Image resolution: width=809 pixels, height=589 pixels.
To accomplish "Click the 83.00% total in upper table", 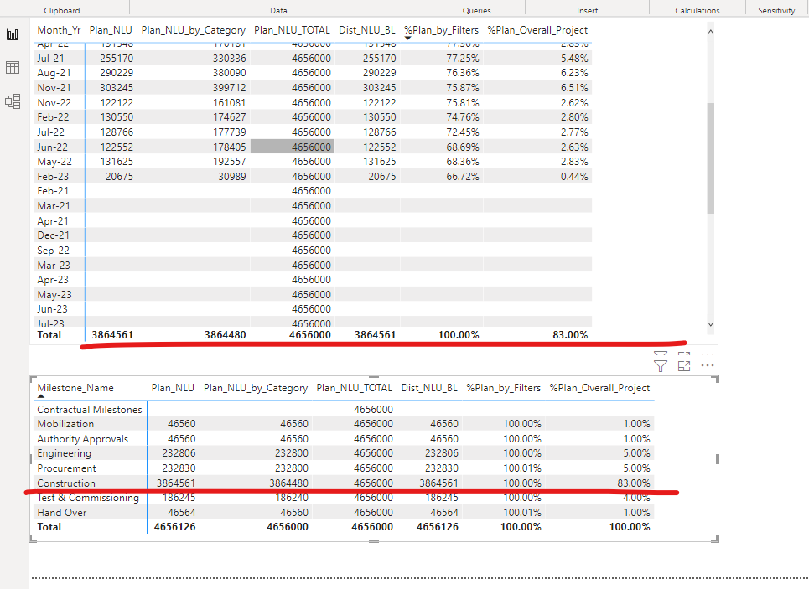I will point(570,335).
